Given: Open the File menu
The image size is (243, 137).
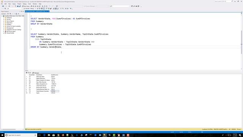Looking at the screenshot, I should [2, 4].
